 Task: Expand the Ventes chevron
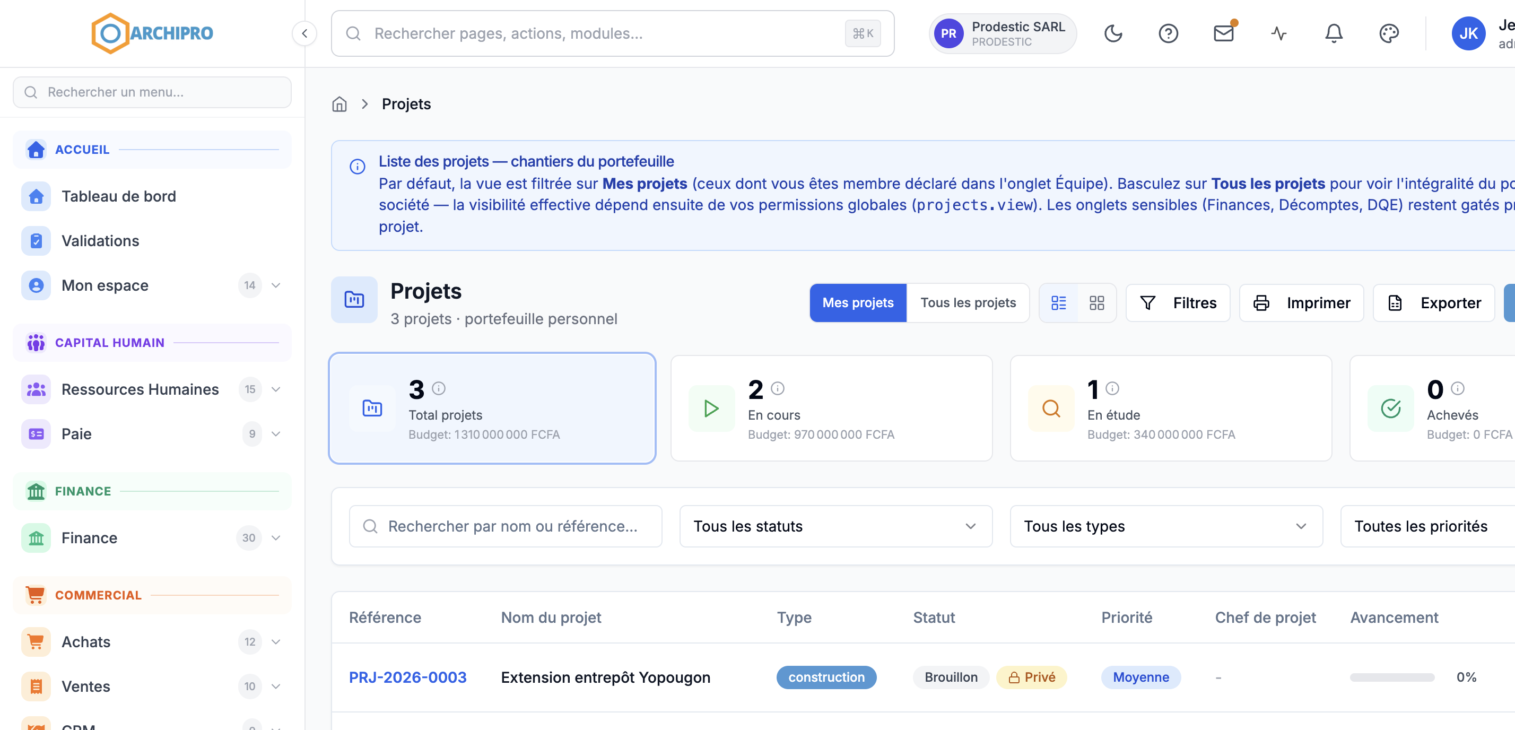coord(276,686)
